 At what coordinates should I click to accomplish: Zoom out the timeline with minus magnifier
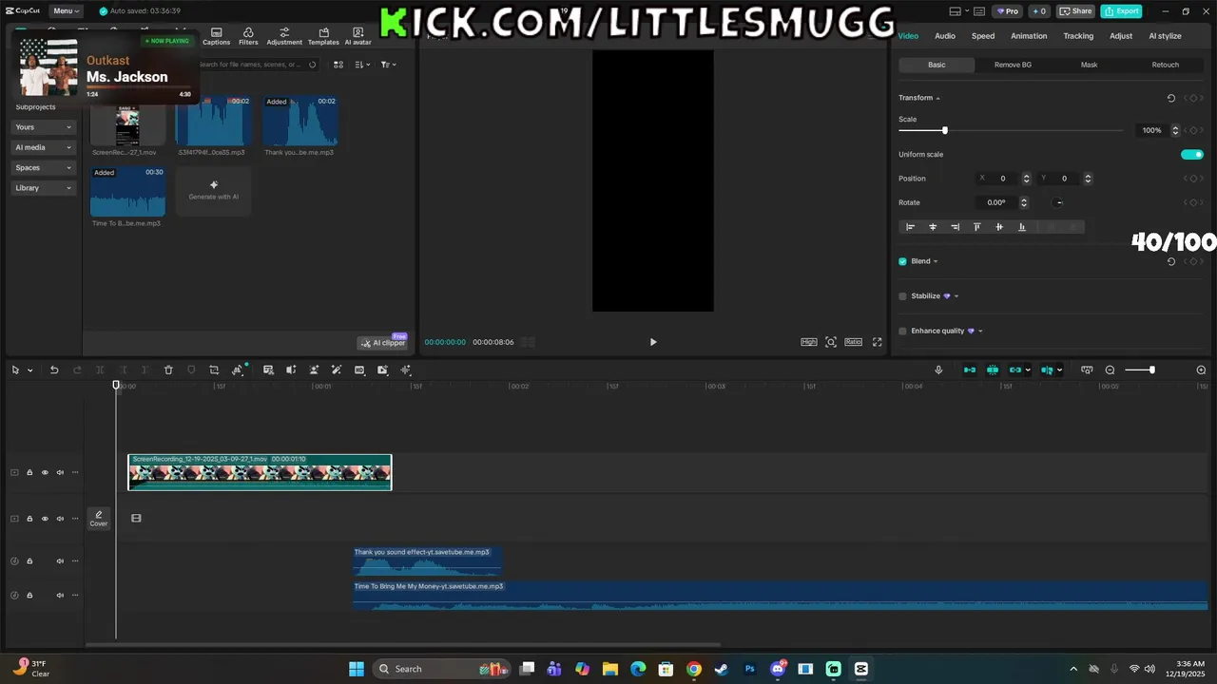pos(1110,370)
